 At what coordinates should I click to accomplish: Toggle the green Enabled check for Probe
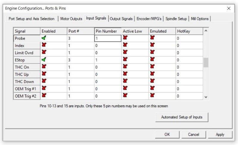[44, 38]
